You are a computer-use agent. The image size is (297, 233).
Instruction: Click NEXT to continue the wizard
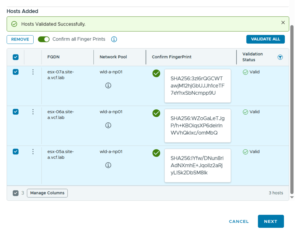(x=271, y=221)
